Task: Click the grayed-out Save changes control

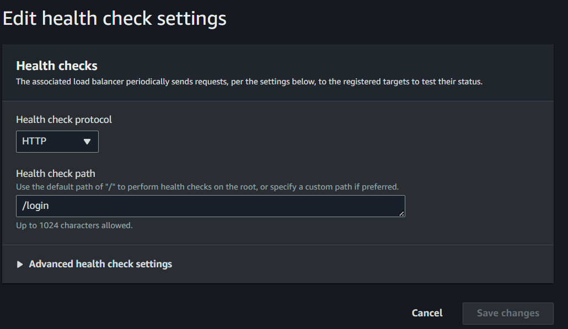Action: 507,313
